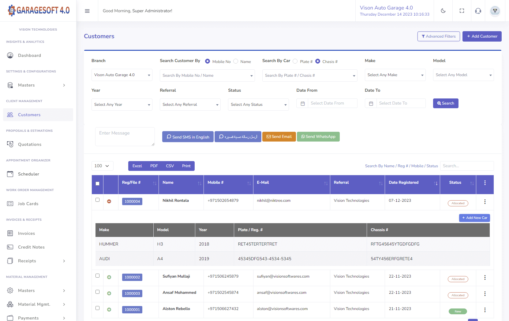This screenshot has width=509, height=321.
Task: Select the Mobile No search radio button
Action: pyautogui.click(x=208, y=61)
